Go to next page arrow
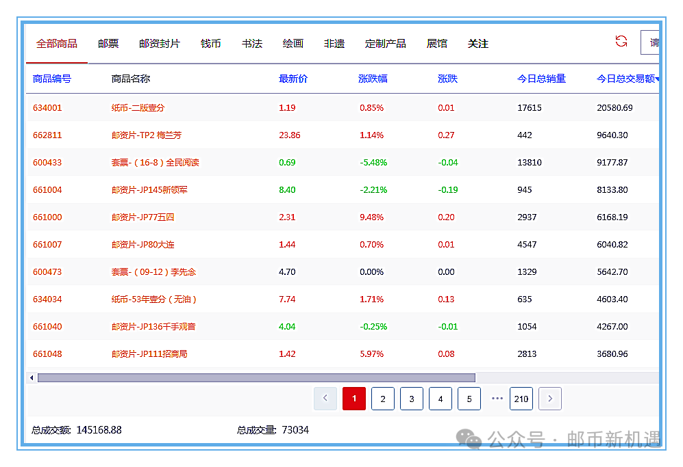This screenshot has height=467, width=683. 550,399
